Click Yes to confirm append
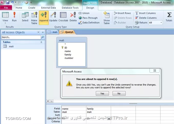This screenshot has height=124, width=174. 102,94
